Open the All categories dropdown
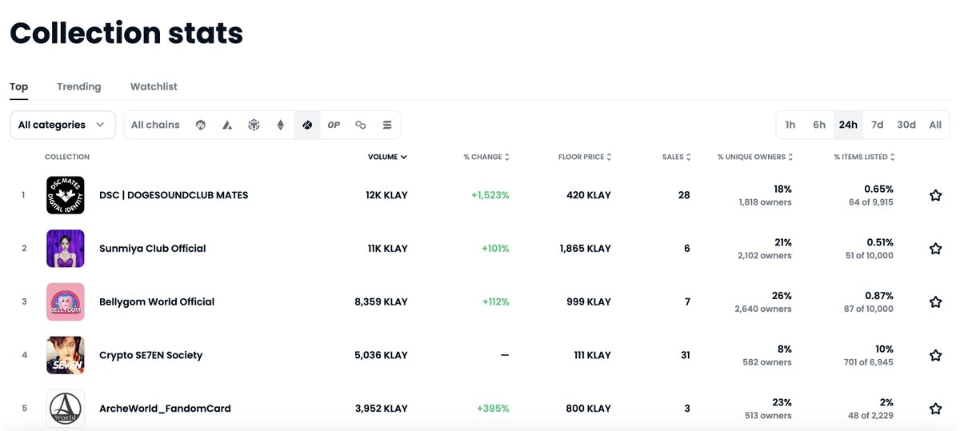Screen dimensions: 960x431 [x=62, y=125]
